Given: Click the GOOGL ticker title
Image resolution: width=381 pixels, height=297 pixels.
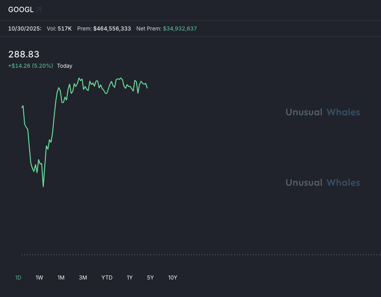Looking at the screenshot, I should tap(21, 9).
